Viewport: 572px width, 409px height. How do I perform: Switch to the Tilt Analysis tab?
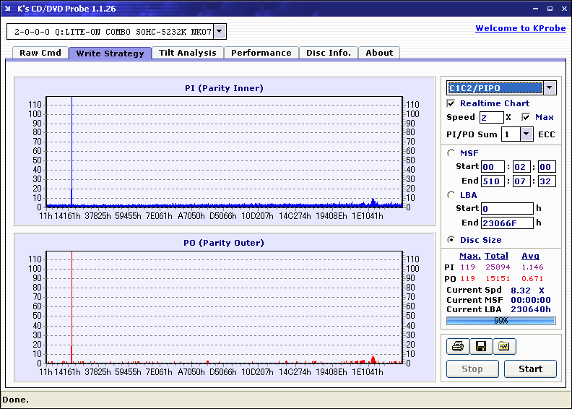pos(188,53)
